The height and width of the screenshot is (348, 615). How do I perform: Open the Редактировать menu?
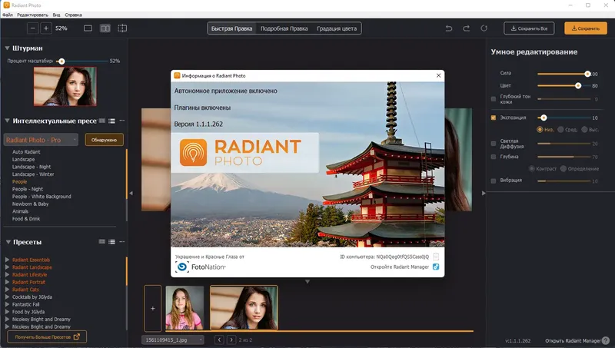[x=32, y=15]
